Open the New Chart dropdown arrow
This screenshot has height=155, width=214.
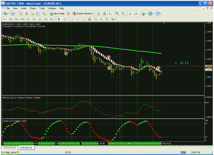(8, 14)
